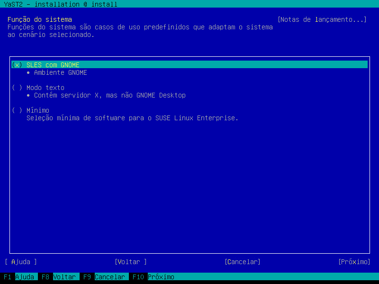Click the 'YaST2 - installation @ install' title
Image resolution: width=379 pixels, height=284 pixels.
pos(61,4)
